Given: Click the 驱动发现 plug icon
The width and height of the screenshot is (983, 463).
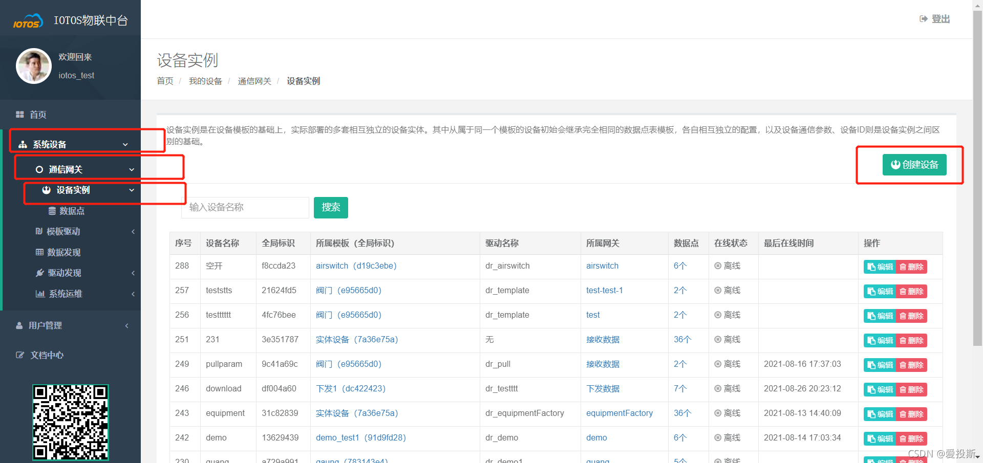Looking at the screenshot, I should (39, 273).
